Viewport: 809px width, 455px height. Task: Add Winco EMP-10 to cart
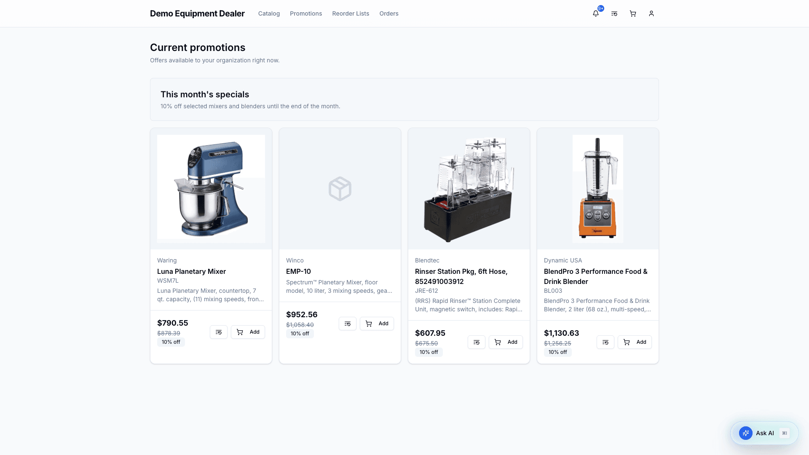(x=377, y=324)
